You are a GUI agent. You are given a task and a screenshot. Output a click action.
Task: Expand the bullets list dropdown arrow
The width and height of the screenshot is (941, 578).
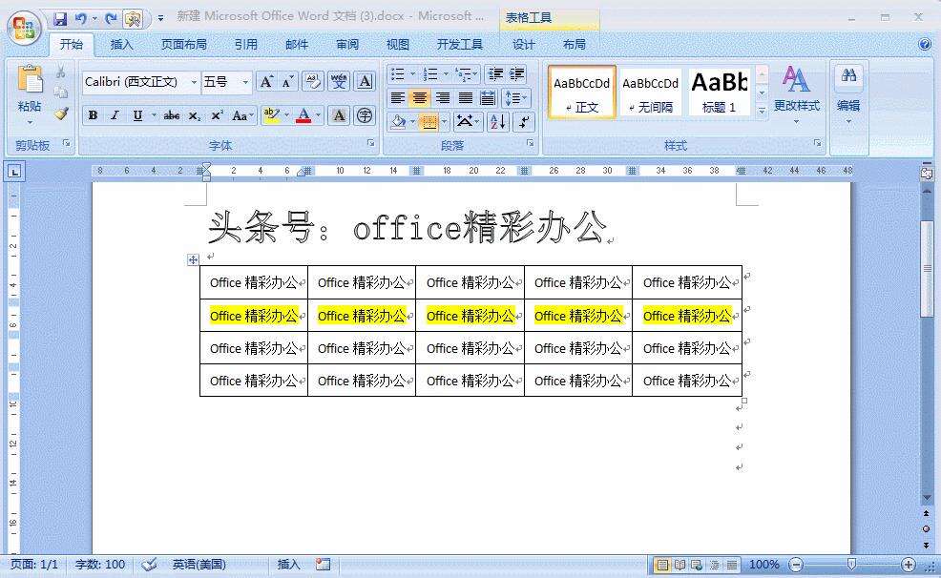pos(413,73)
